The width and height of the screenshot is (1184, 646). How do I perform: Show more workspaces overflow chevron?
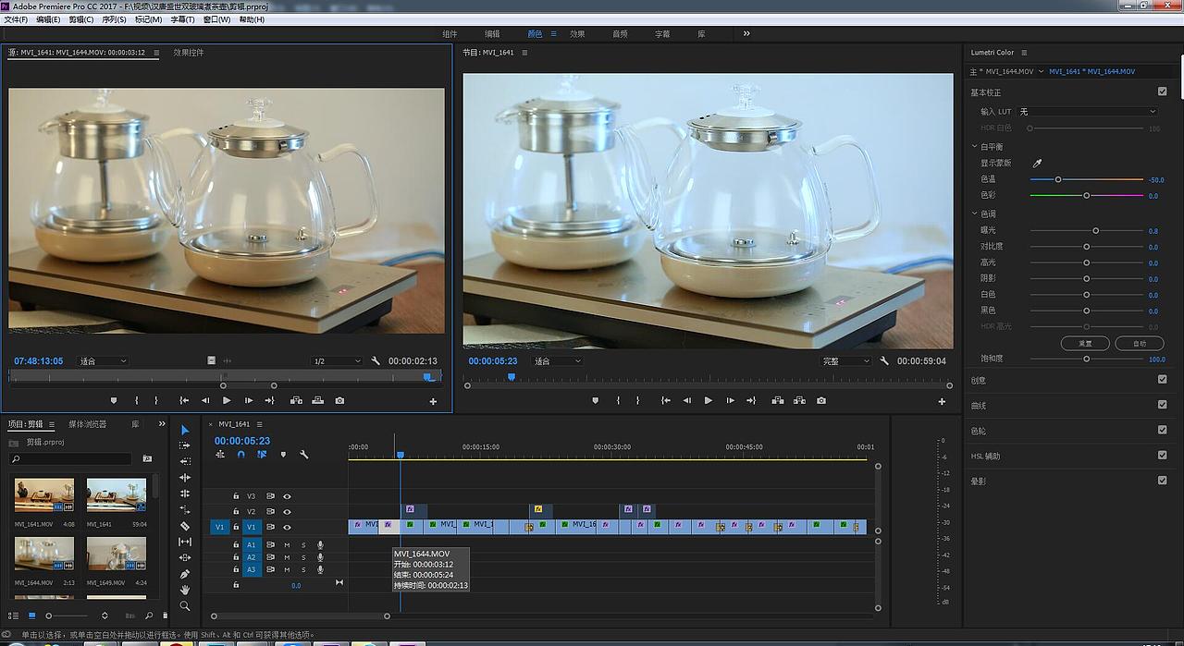click(x=746, y=33)
